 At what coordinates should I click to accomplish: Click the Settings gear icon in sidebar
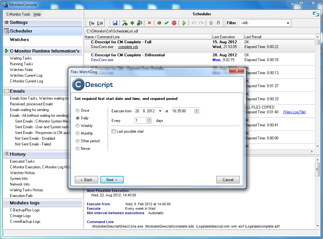point(7,22)
